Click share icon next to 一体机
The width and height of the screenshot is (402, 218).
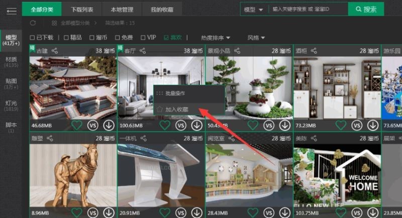pyautogui.click(x=143, y=138)
